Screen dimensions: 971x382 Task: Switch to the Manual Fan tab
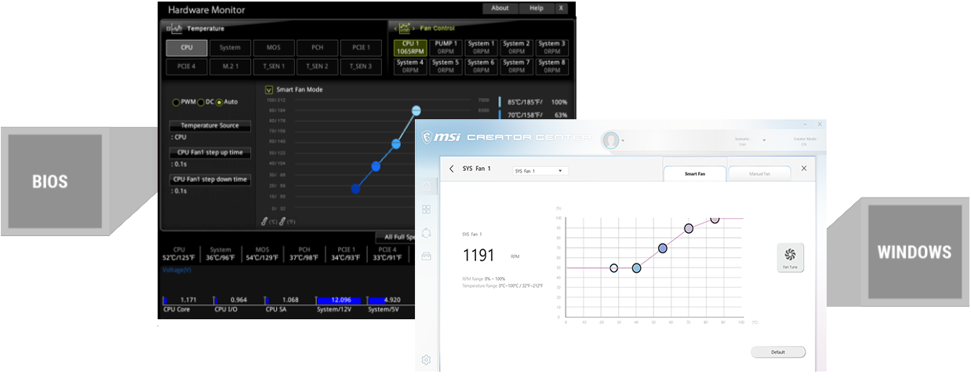tap(759, 173)
